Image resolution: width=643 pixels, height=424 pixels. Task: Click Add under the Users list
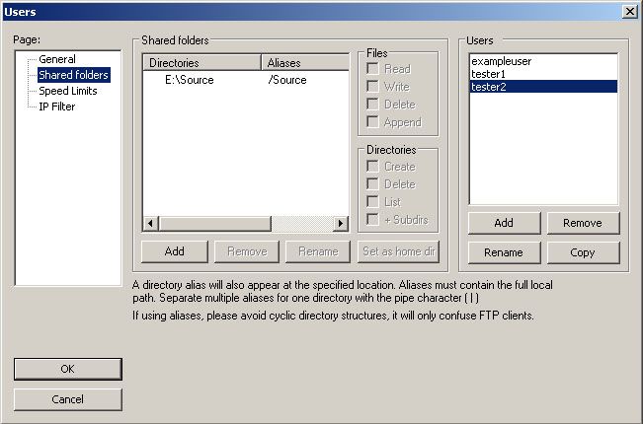click(x=504, y=223)
